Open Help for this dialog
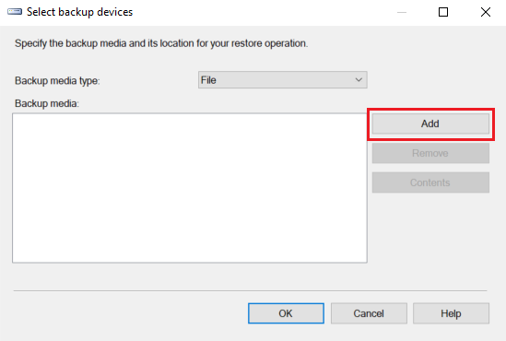The width and height of the screenshot is (506, 341). coord(451,313)
